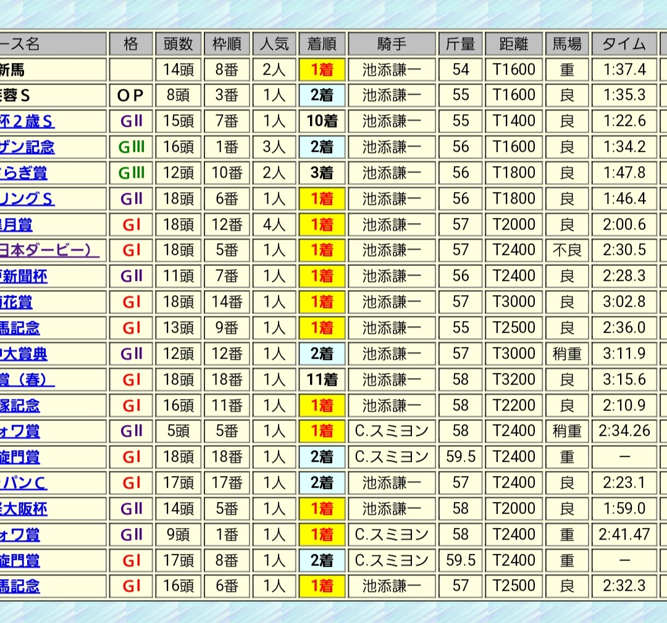Select the T2200 distance cell
Image resolution: width=667 pixels, height=623 pixels.
pyautogui.click(x=514, y=406)
